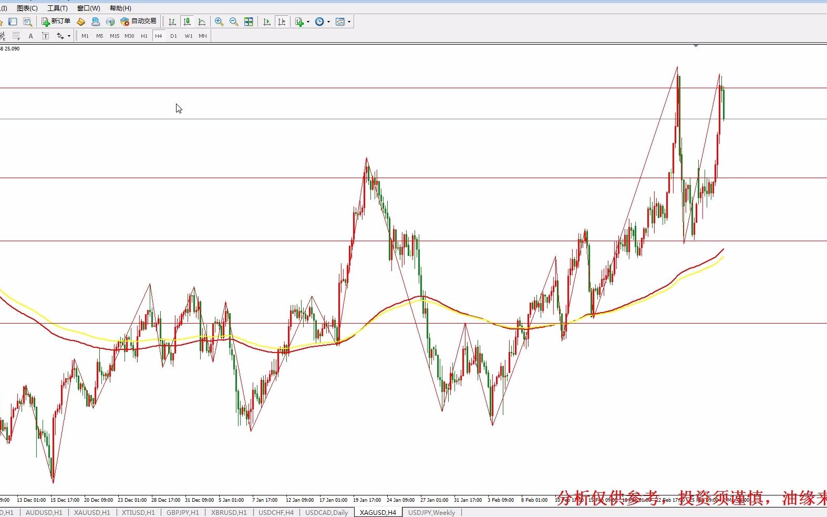Image resolution: width=827 pixels, height=517 pixels.
Task: Click the 3 Feb 09:00 time axis label
Action: 501,500
